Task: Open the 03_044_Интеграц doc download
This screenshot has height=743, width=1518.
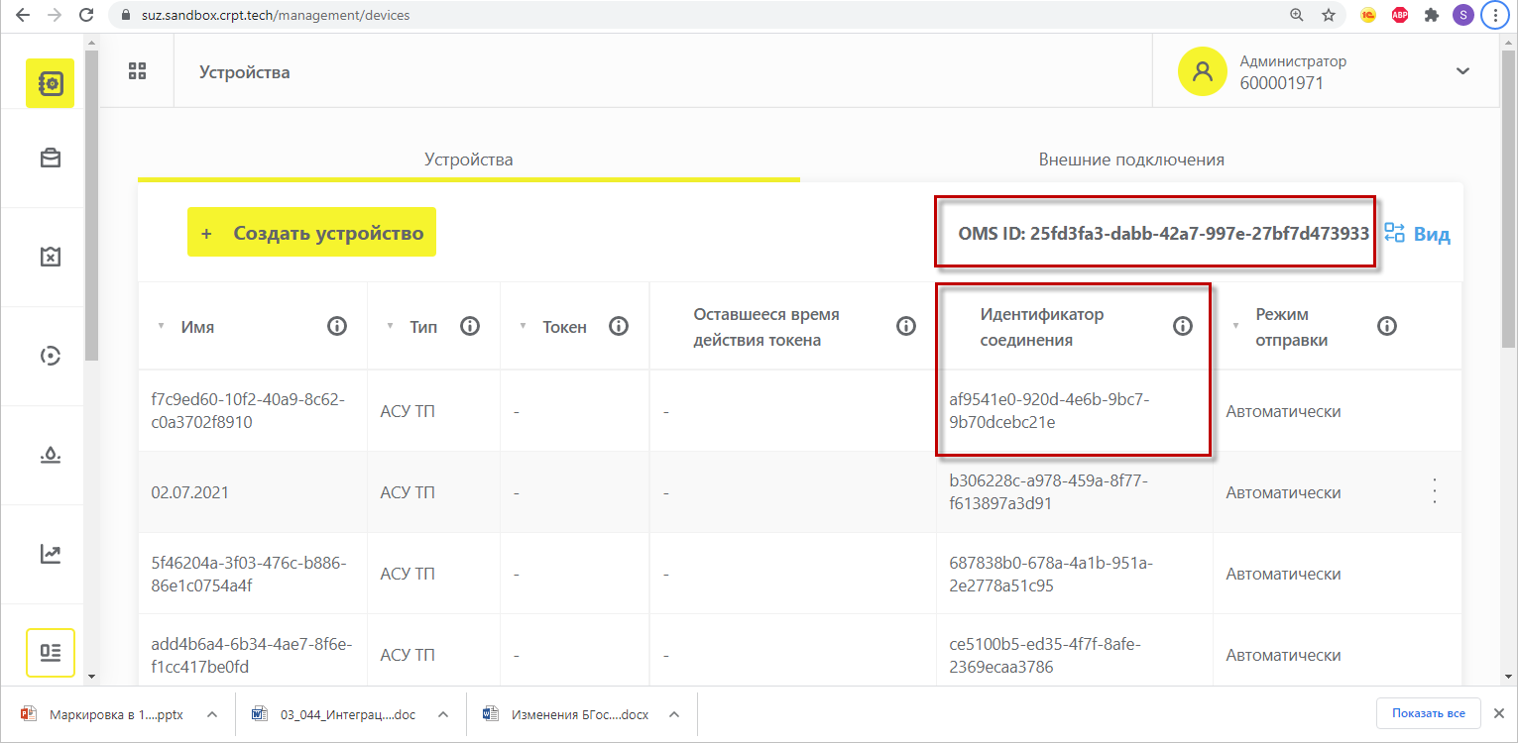Action: (335, 714)
